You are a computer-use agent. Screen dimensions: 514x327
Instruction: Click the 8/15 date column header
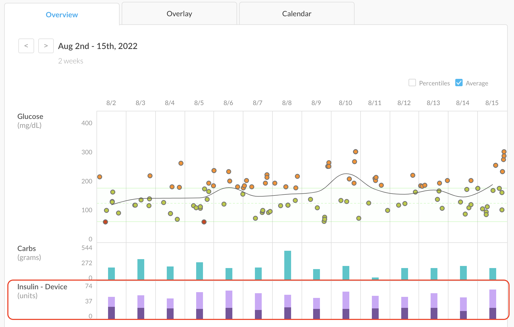pyautogui.click(x=492, y=103)
